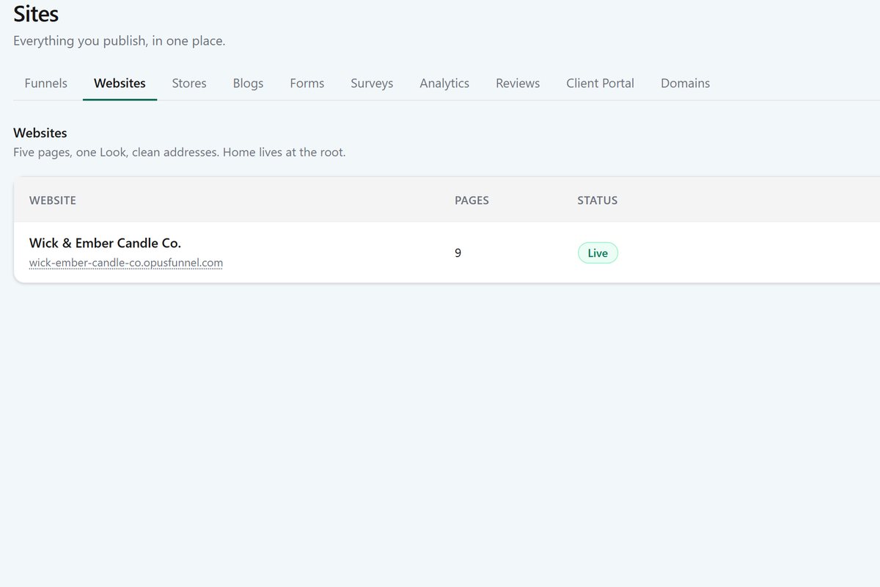Sort by the WEBSITE column header

53,200
